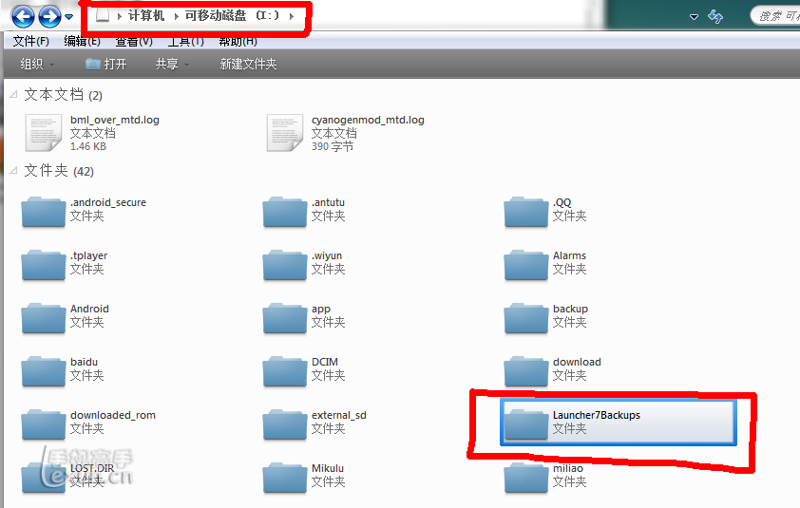The width and height of the screenshot is (800, 508).
Task: Select the bml_over_mtd.log file icon
Action: pos(44,133)
